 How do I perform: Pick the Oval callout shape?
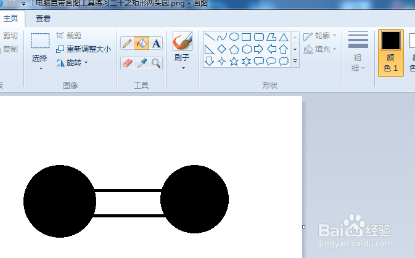pos(271,62)
